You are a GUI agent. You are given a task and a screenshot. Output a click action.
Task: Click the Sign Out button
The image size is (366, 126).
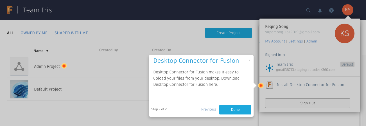click(x=308, y=103)
